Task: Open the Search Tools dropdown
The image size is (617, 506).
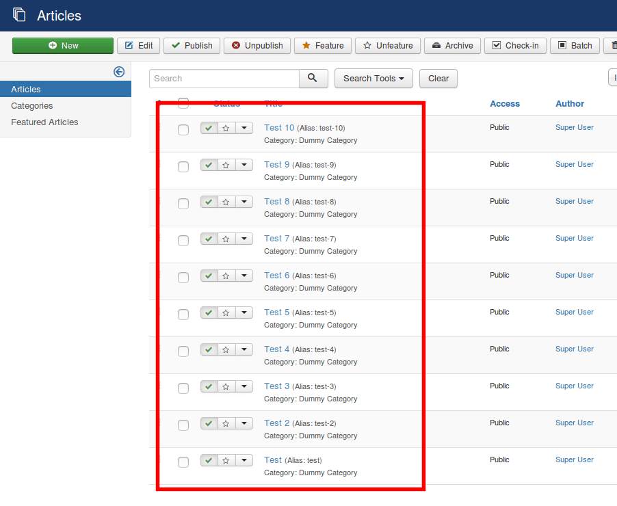Action: 373,78
